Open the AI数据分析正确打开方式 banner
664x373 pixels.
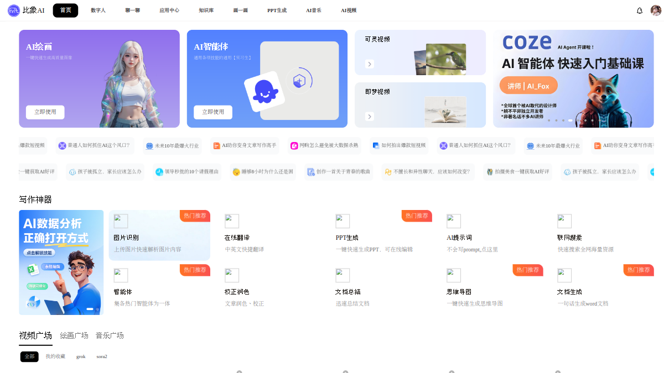(x=61, y=262)
